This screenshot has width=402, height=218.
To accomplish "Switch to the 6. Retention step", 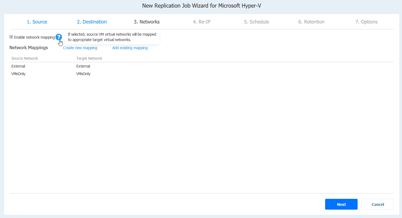I will (x=312, y=22).
